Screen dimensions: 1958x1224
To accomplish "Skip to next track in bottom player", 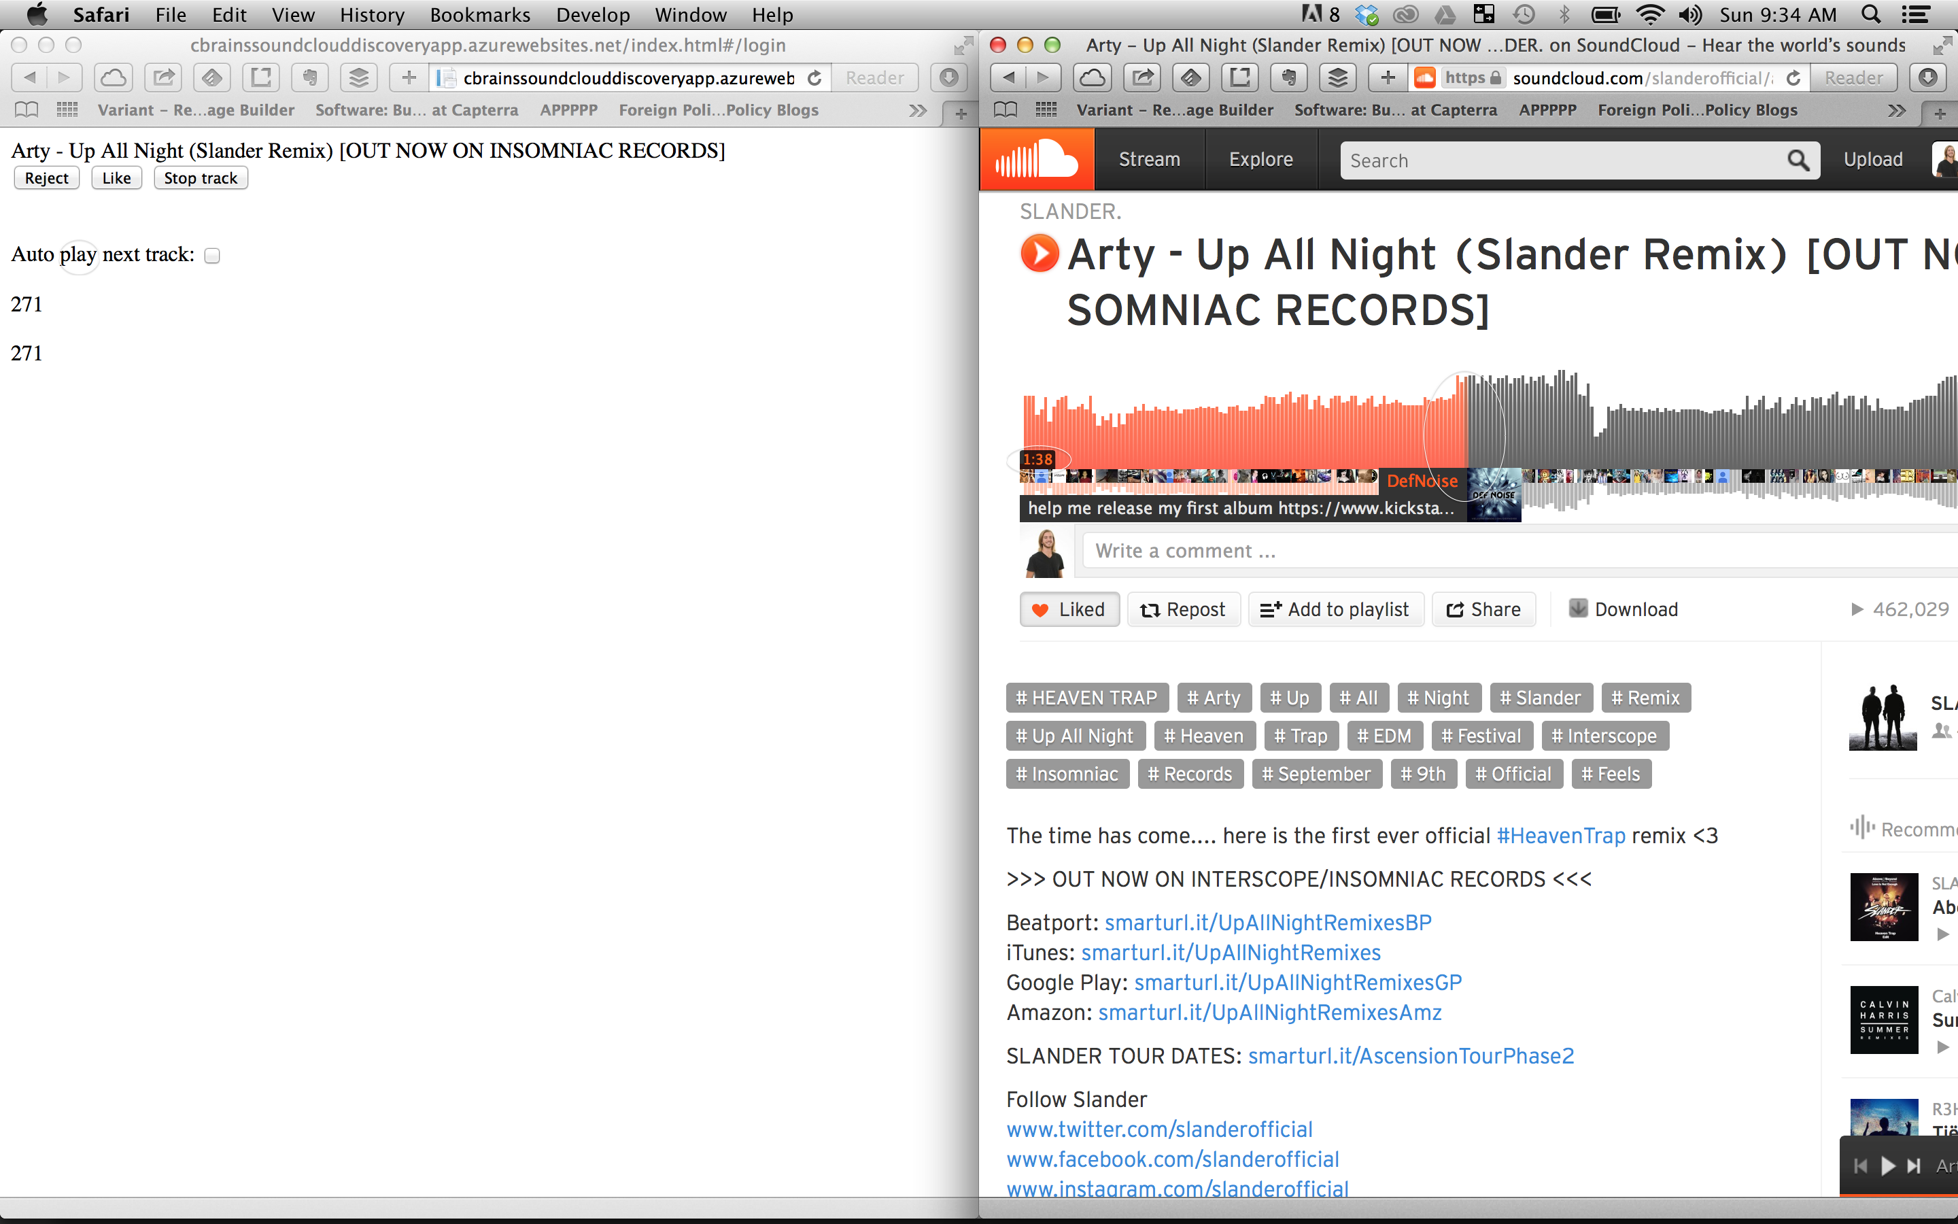I will pyautogui.click(x=1914, y=1166).
